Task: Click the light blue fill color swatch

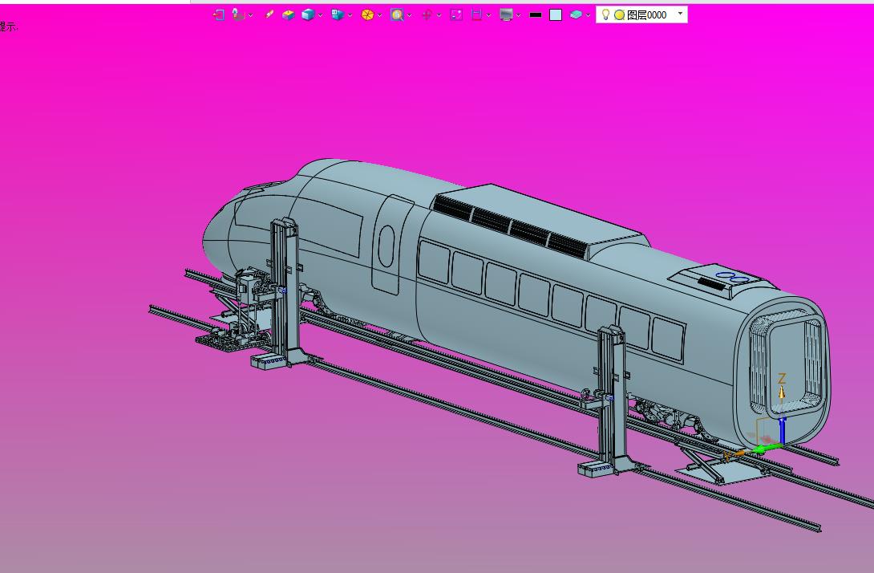Action: pos(556,14)
